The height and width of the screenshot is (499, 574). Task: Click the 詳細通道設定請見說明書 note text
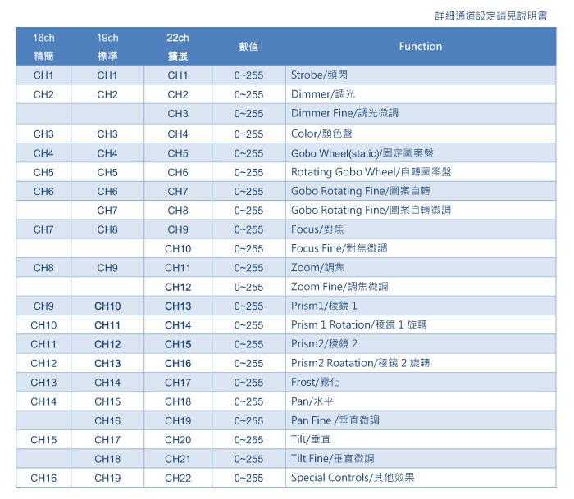(x=490, y=16)
